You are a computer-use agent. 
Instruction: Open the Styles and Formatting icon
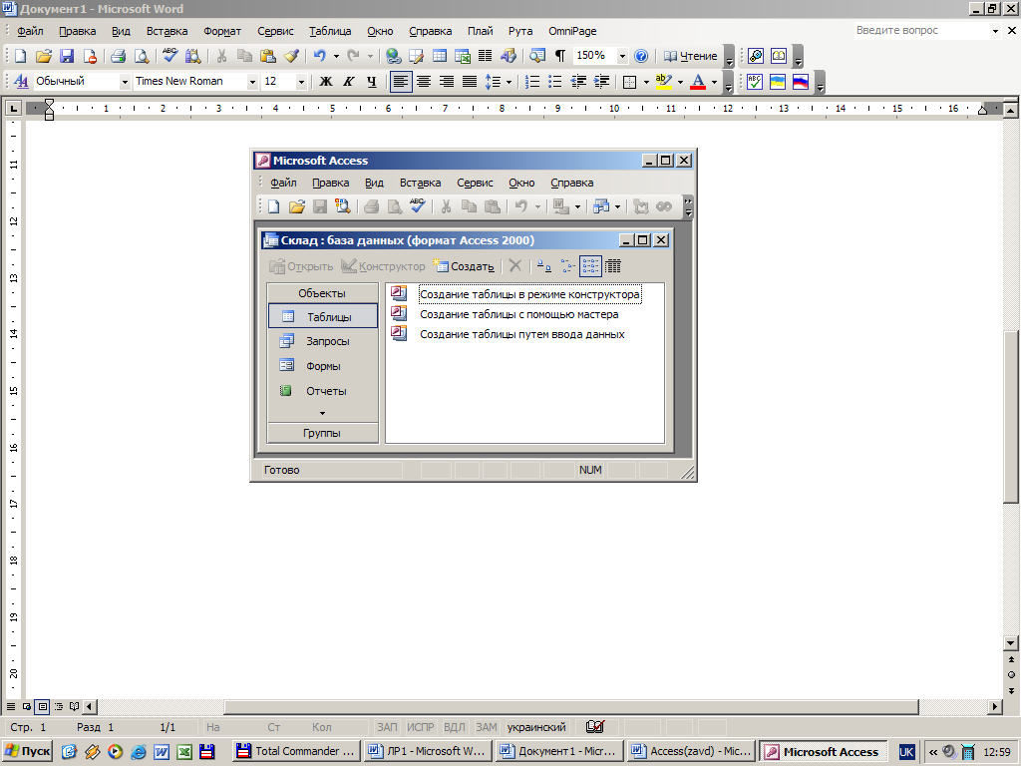click(21, 82)
